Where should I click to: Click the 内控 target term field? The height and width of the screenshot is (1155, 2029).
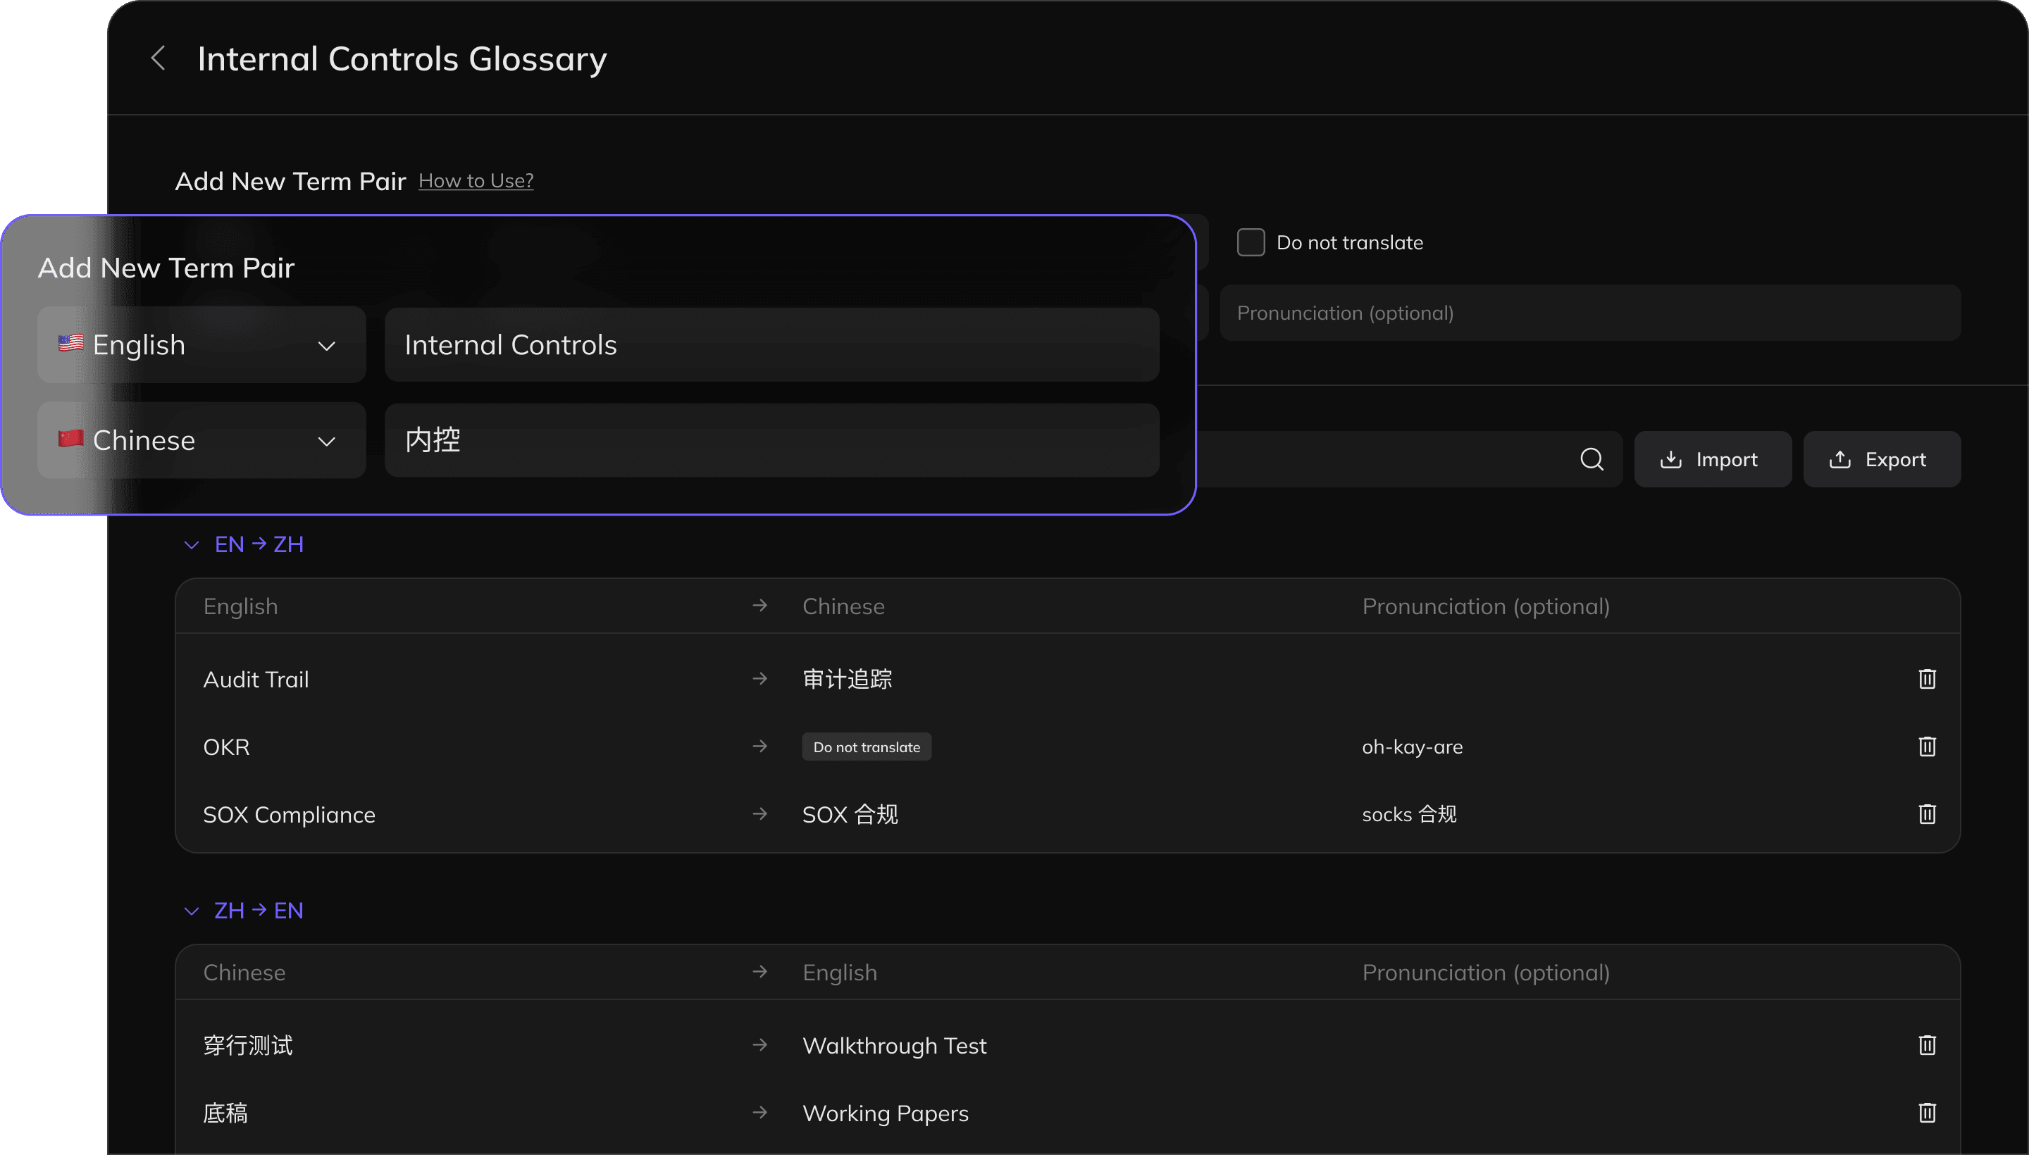[x=772, y=440]
